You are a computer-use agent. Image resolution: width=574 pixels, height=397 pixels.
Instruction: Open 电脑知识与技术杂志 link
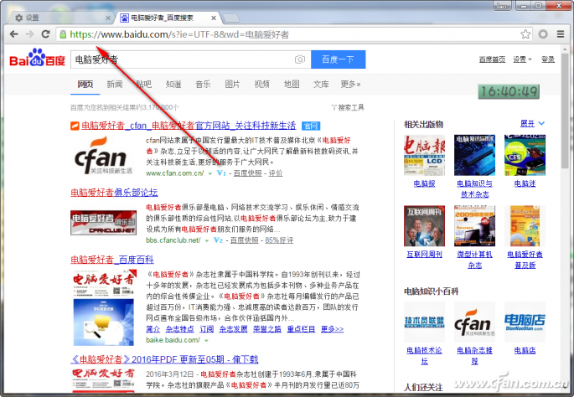pos(474,188)
